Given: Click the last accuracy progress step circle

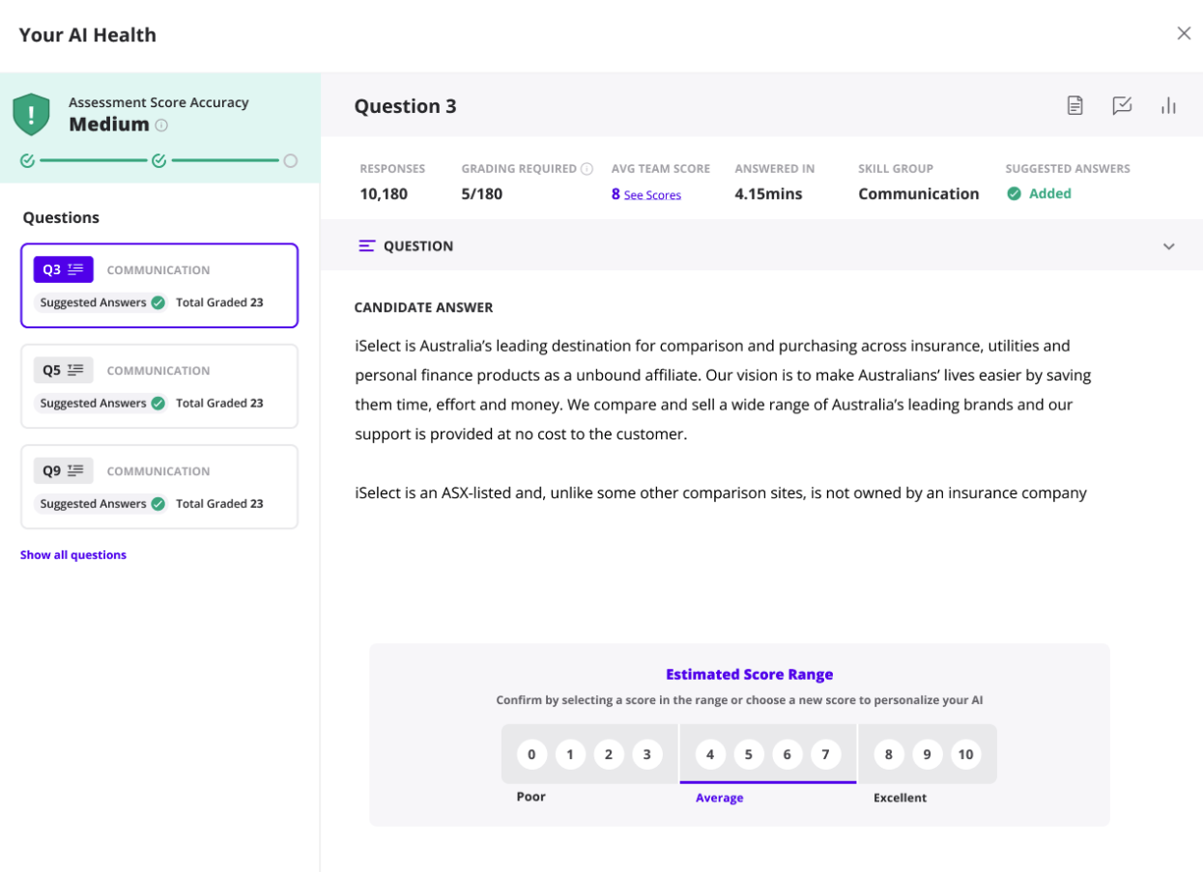Looking at the screenshot, I should pos(290,161).
